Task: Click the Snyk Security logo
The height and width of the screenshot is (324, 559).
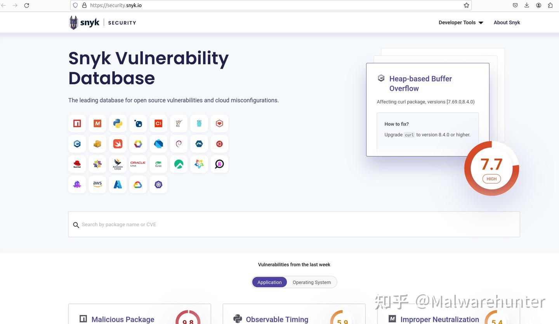Action: (x=102, y=23)
